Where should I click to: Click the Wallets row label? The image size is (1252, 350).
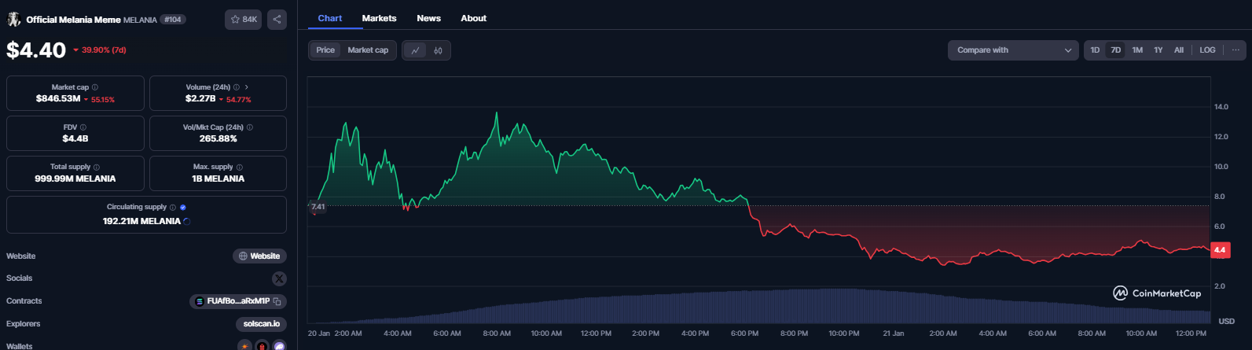20,346
